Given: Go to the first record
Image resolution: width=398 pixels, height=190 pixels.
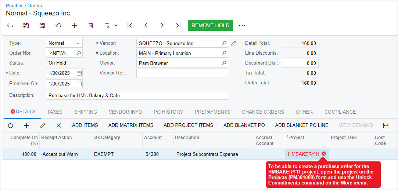Looking at the screenshot, I should (x=130, y=25).
